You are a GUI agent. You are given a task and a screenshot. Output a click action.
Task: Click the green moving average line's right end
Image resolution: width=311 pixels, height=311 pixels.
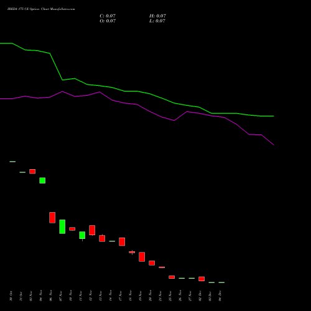click(273, 116)
